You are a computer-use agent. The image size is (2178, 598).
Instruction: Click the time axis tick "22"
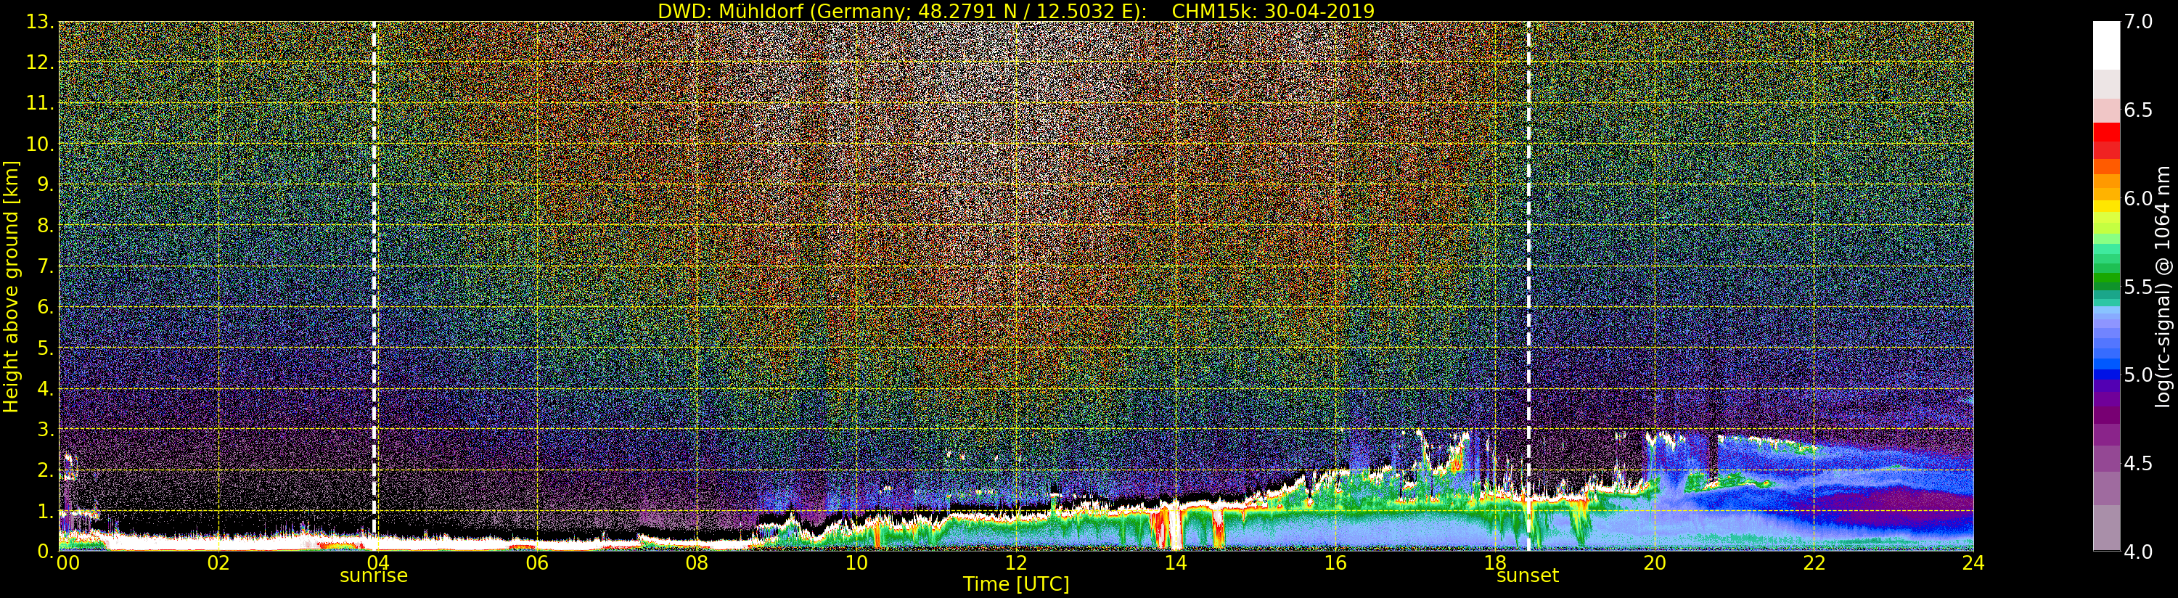1814,563
